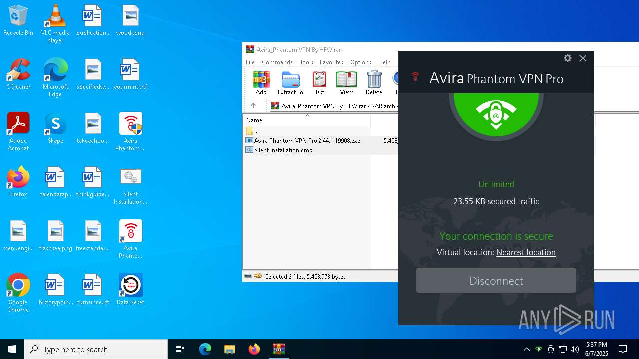Select woodl.png desktop file
Screen dimensions: 639x359
[x=130, y=20]
